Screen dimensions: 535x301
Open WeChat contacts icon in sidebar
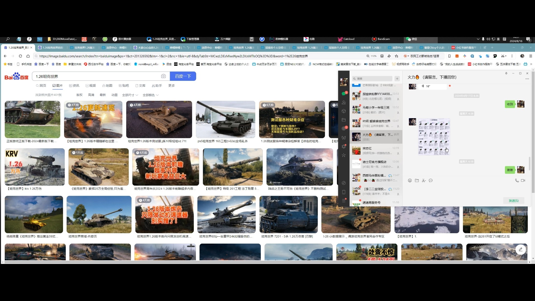click(344, 102)
